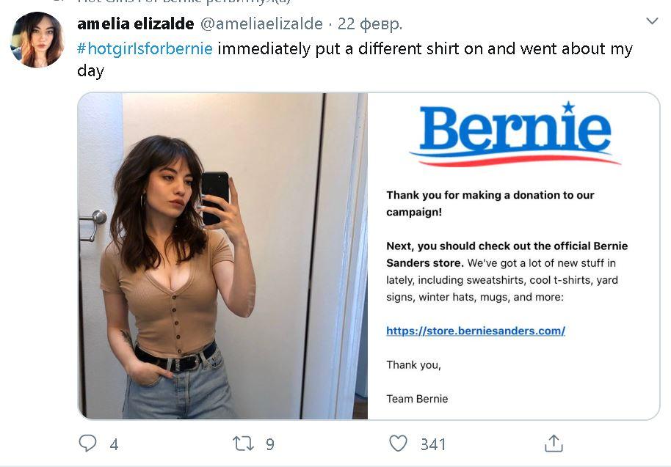The height and width of the screenshot is (467, 671).
Task: Click the display name amelia elizalde
Action: (136, 24)
